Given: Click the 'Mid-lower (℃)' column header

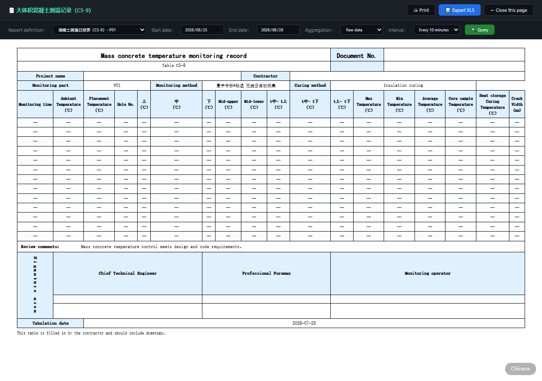Looking at the screenshot, I should [x=254, y=104].
